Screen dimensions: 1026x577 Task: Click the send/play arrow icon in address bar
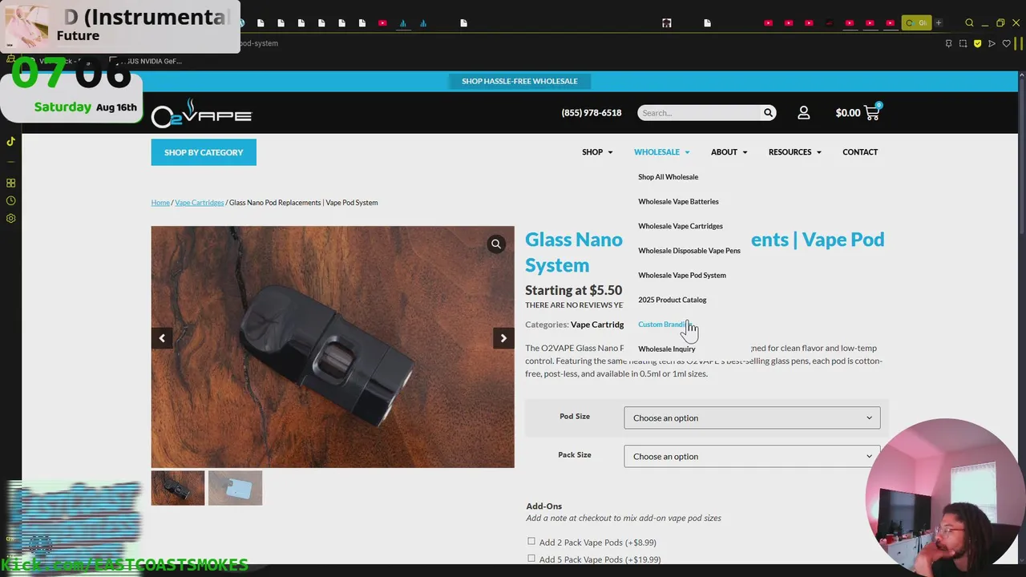[992, 43]
